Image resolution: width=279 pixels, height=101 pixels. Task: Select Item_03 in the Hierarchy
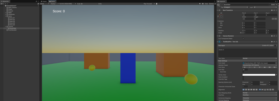[x=12, y=21]
